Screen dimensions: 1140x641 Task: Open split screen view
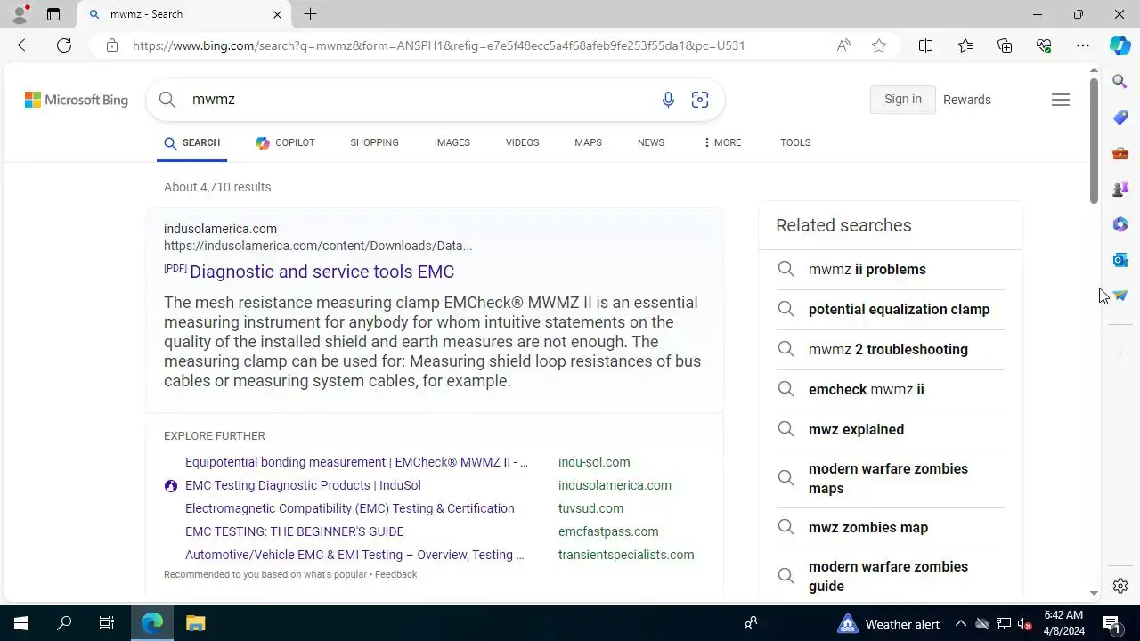pyautogui.click(x=926, y=45)
